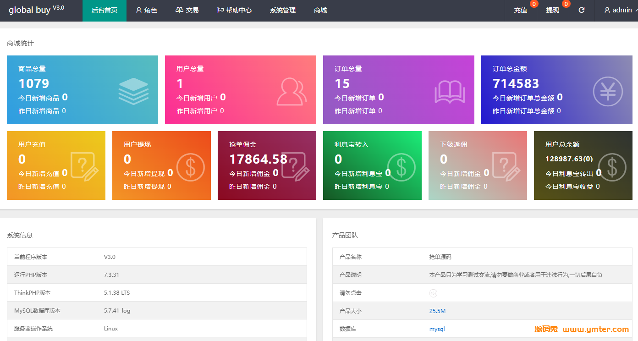This screenshot has height=341, width=638.
Task: Click the balance scale icon beside 交易
Action: coord(179,10)
